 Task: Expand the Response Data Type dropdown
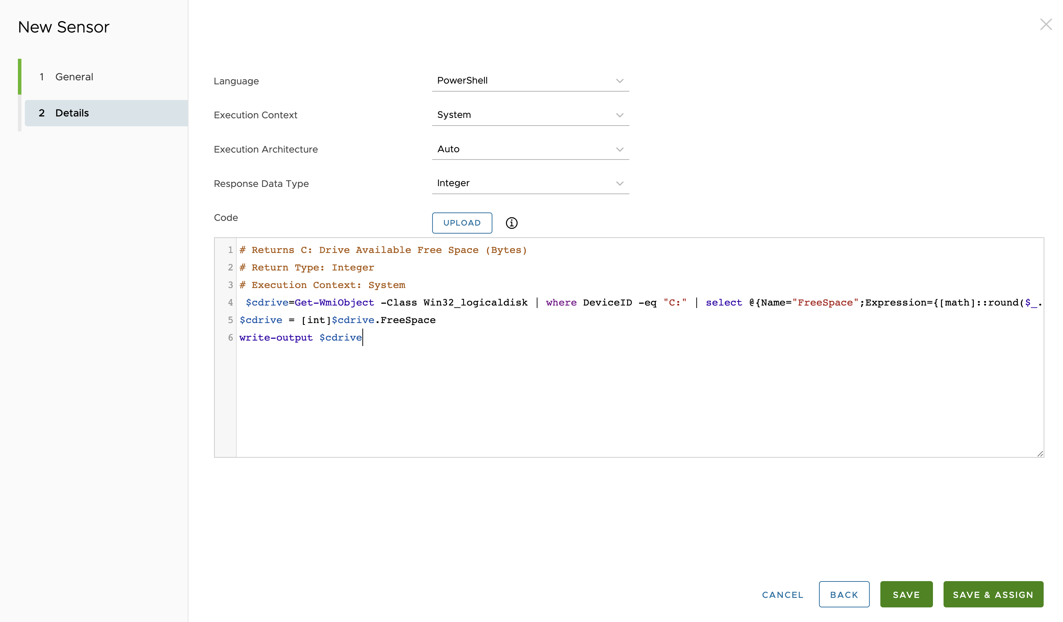(x=530, y=183)
